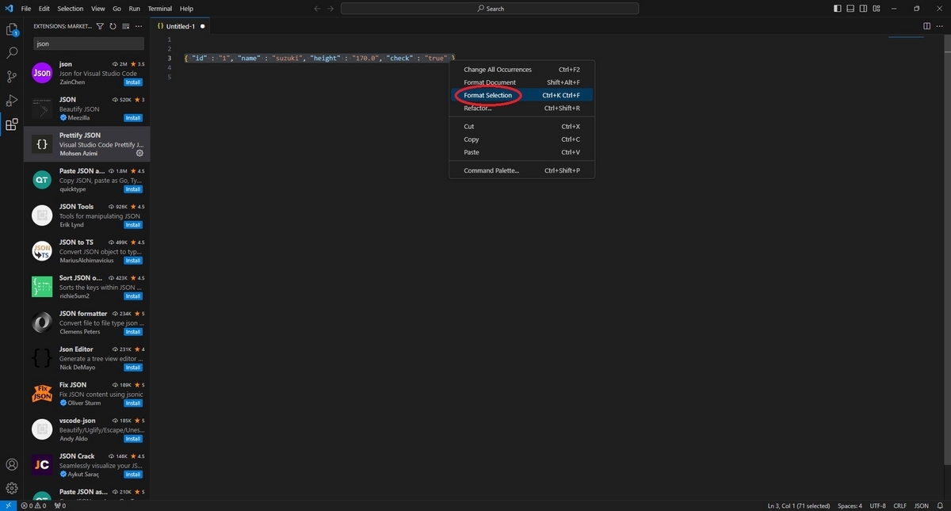Select the Untitled-1 editor tab

pos(181,26)
